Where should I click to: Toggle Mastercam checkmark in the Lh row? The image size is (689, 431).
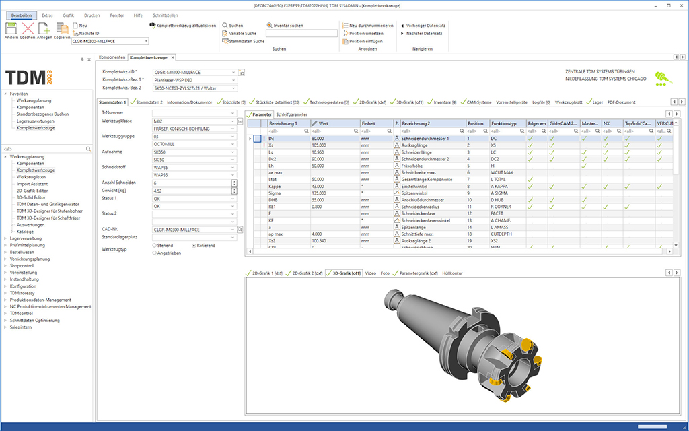584,166
